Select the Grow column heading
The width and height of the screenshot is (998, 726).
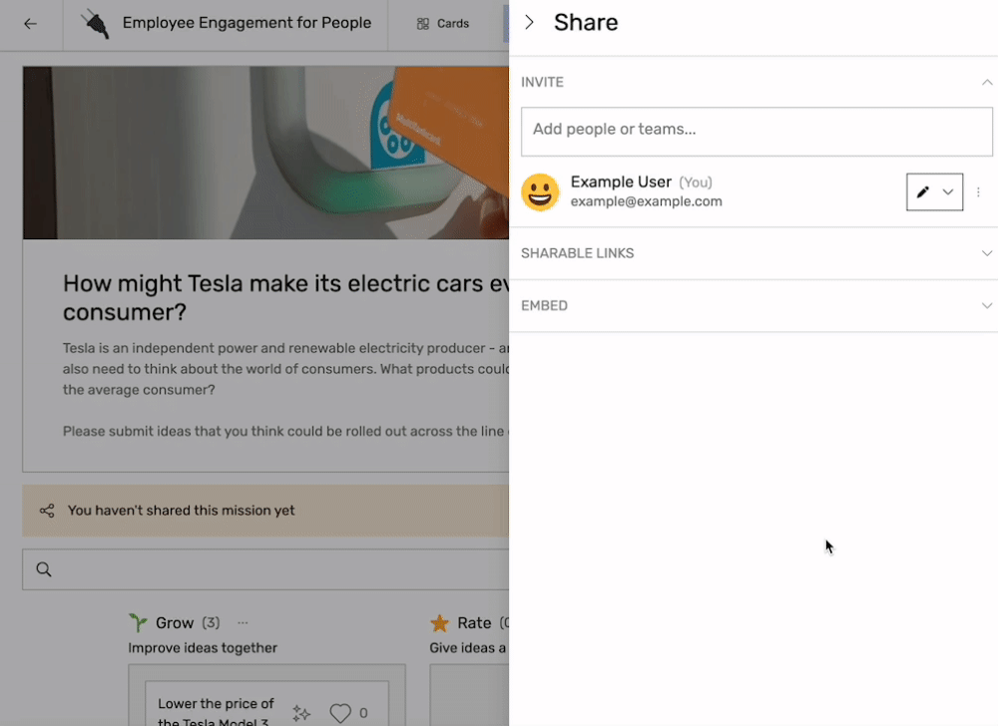tap(175, 623)
